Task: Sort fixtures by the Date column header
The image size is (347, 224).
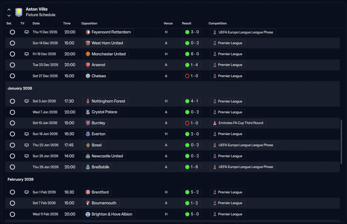Action: [x=36, y=23]
